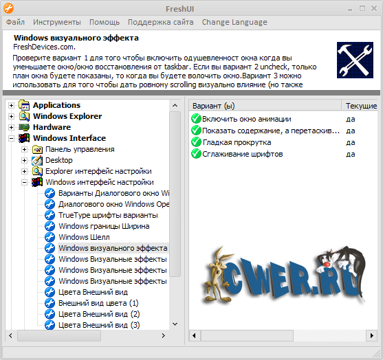Close the FreshUI window
The height and width of the screenshot is (360, 383).
coord(374,8)
